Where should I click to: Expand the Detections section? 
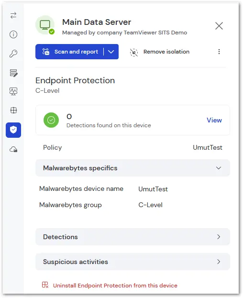133,237
